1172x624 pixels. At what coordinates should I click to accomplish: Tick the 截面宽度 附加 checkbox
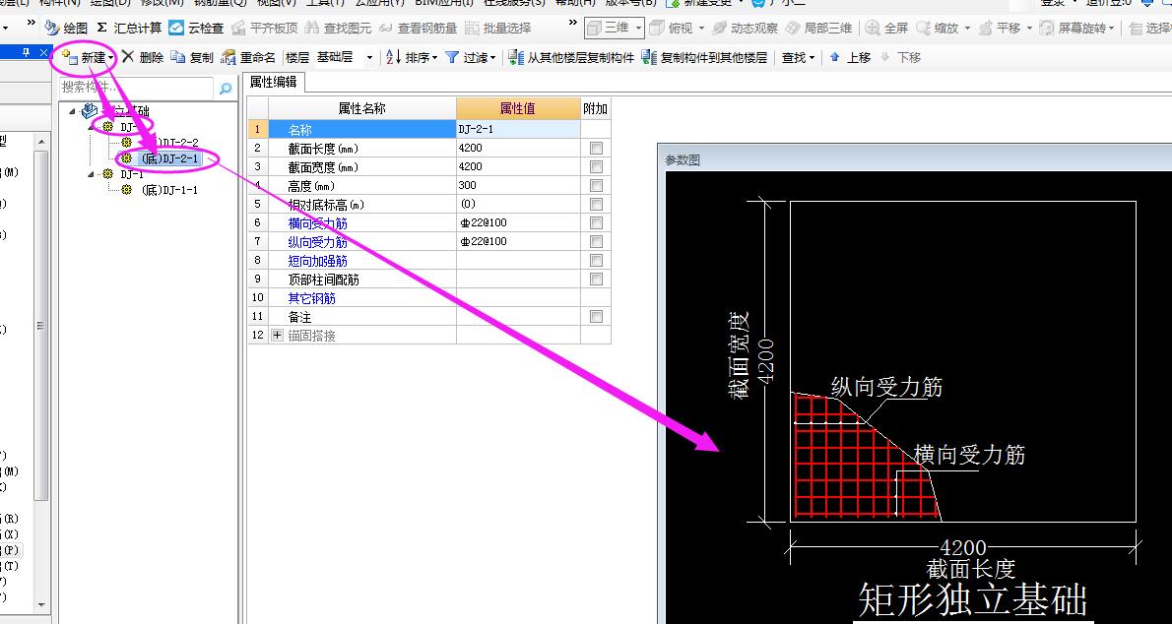(x=596, y=166)
